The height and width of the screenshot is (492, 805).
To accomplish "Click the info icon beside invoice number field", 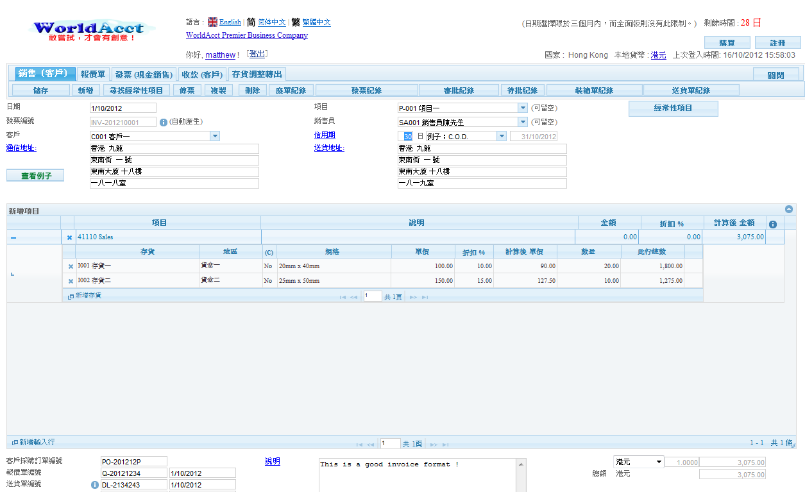I will pos(164,122).
